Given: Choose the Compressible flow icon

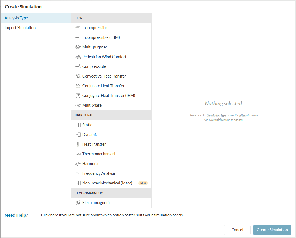Looking at the screenshot, I should (x=78, y=66).
